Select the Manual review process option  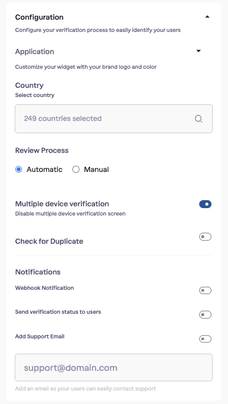pyautogui.click(x=75, y=169)
